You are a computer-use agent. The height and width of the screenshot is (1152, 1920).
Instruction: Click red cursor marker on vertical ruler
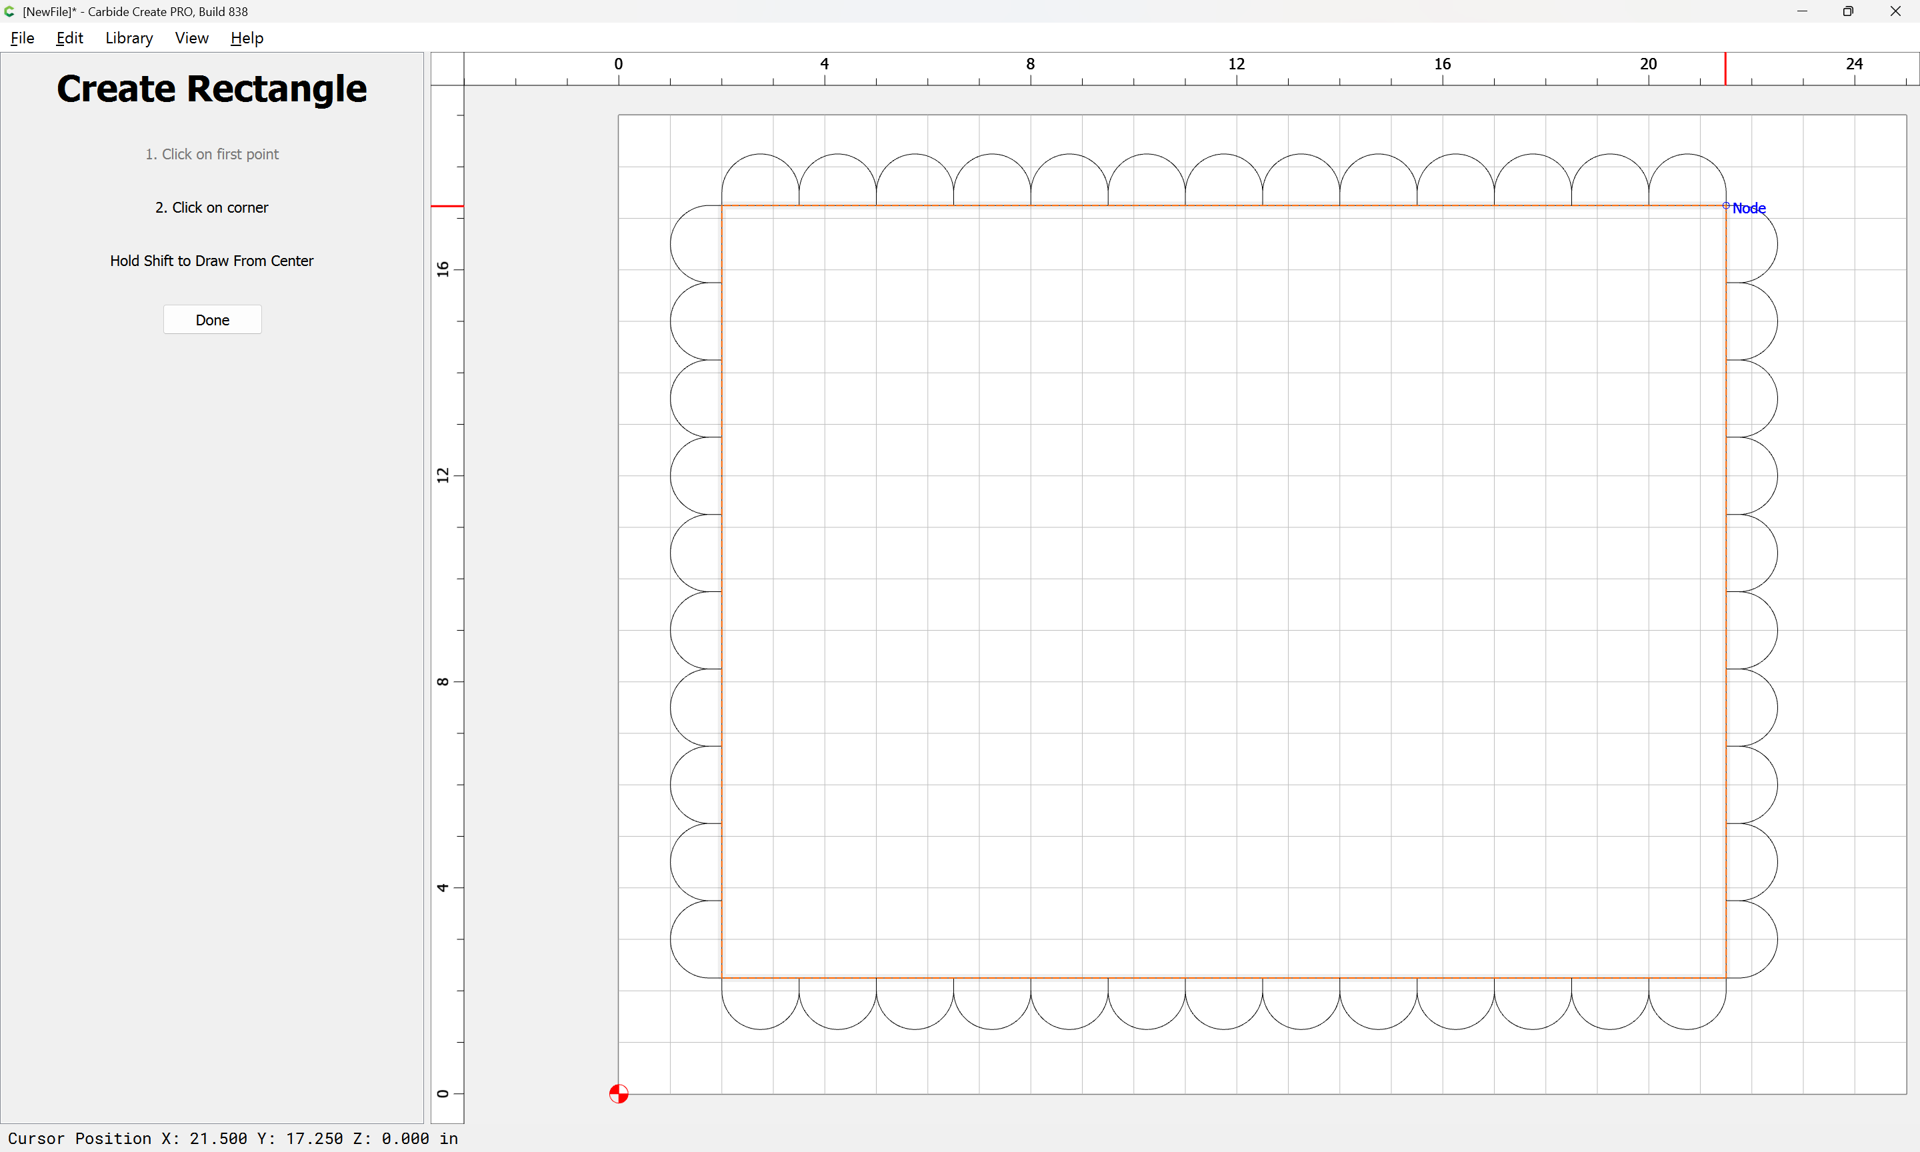[447, 207]
